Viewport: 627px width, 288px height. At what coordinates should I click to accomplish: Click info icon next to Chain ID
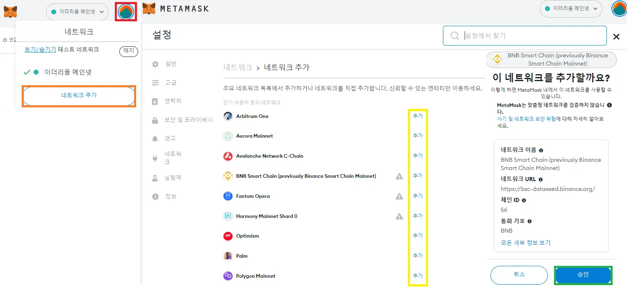tap(524, 200)
